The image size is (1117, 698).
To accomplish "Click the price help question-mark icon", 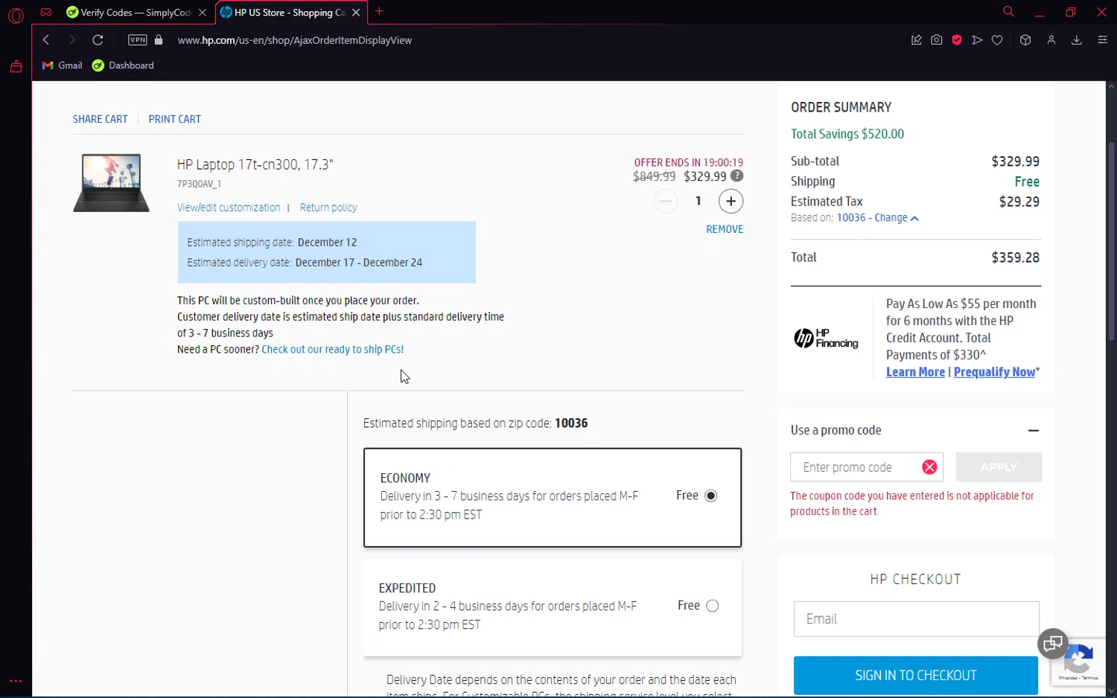I will point(736,176).
